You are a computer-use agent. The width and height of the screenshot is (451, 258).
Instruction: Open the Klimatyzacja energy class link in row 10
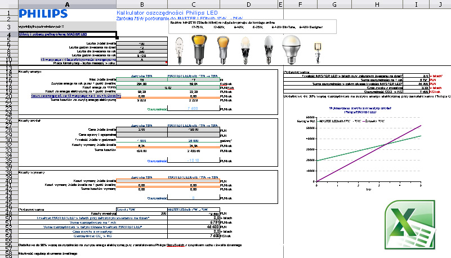pyautogui.click(x=78, y=60)
